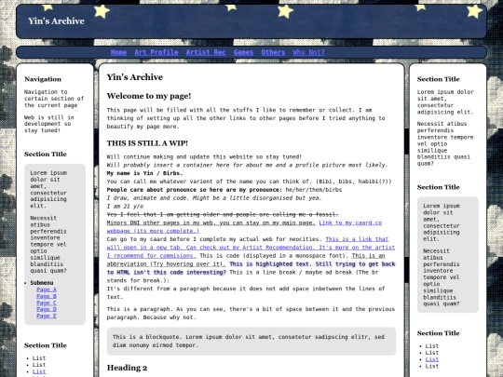The height and width of the screenshot is (377, 503).
Task: Open Page B from the Submenu
Action: (x=47, y=296)
